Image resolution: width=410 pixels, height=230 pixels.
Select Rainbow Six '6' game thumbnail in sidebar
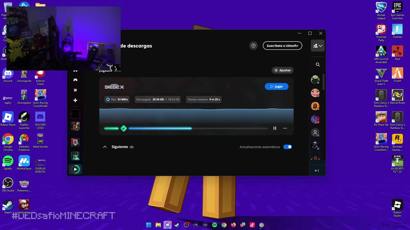pos(75,142)
